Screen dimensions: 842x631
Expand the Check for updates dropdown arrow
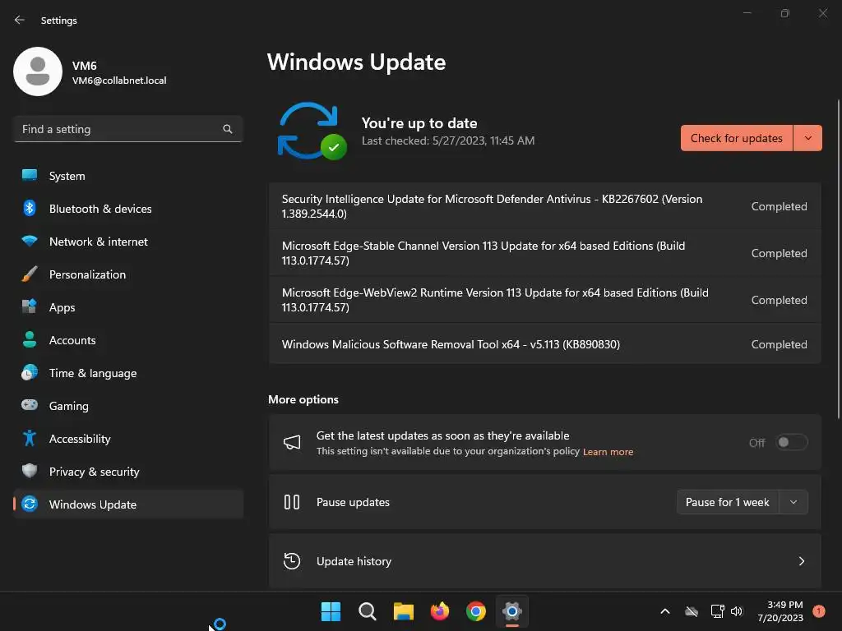(x=807, y=138)
